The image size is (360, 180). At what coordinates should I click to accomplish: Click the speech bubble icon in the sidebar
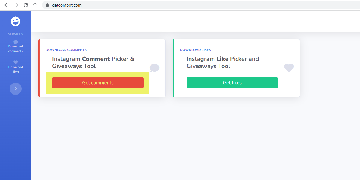click(16, 42)
